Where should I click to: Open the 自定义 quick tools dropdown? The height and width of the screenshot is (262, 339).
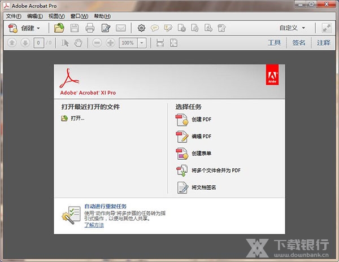pos(292,28)
